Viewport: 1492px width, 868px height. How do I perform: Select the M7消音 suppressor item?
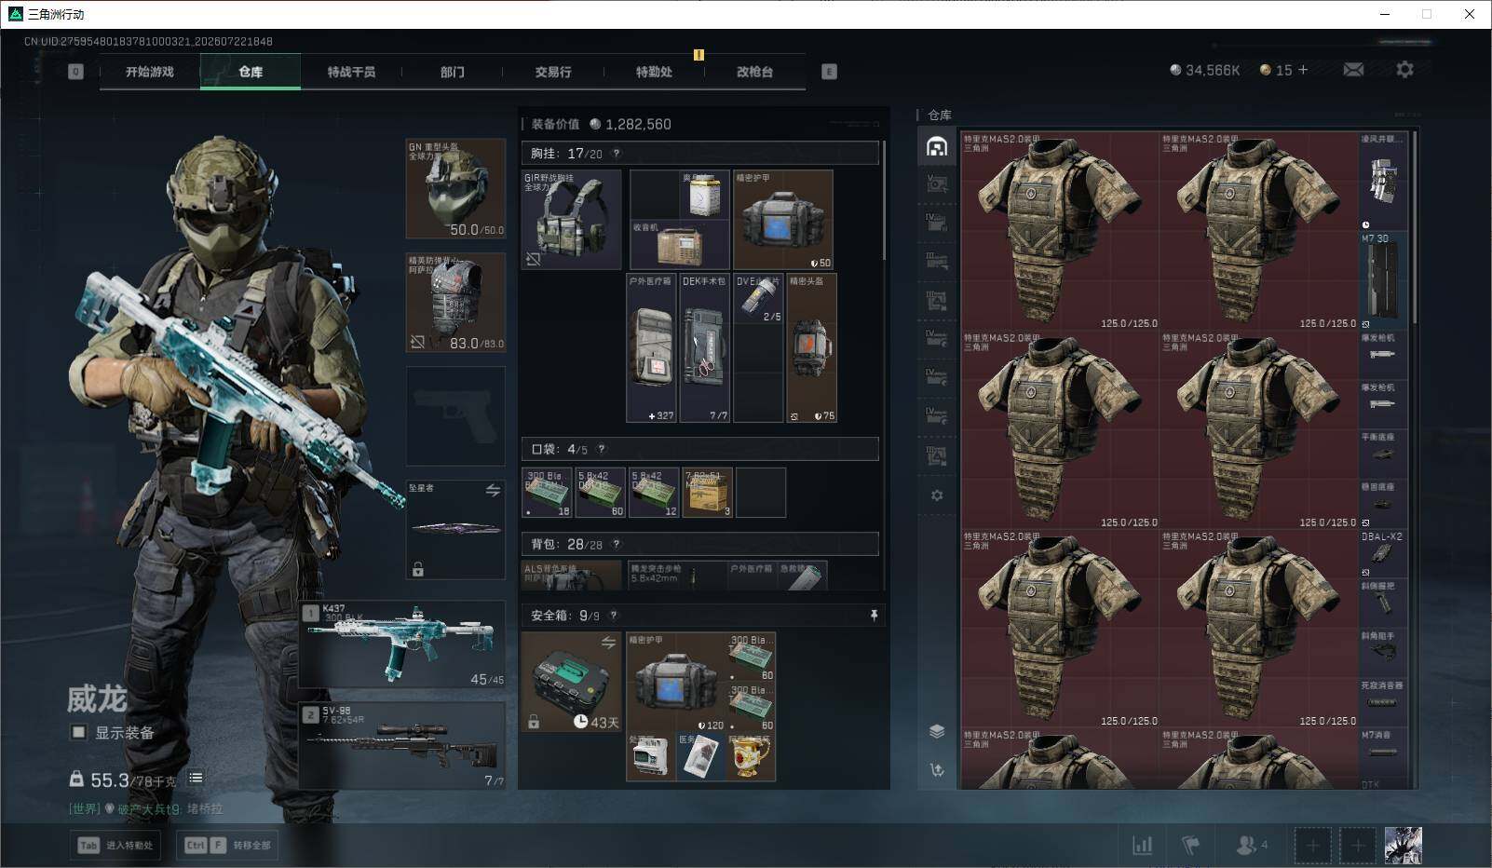(x=1382, y=753)
